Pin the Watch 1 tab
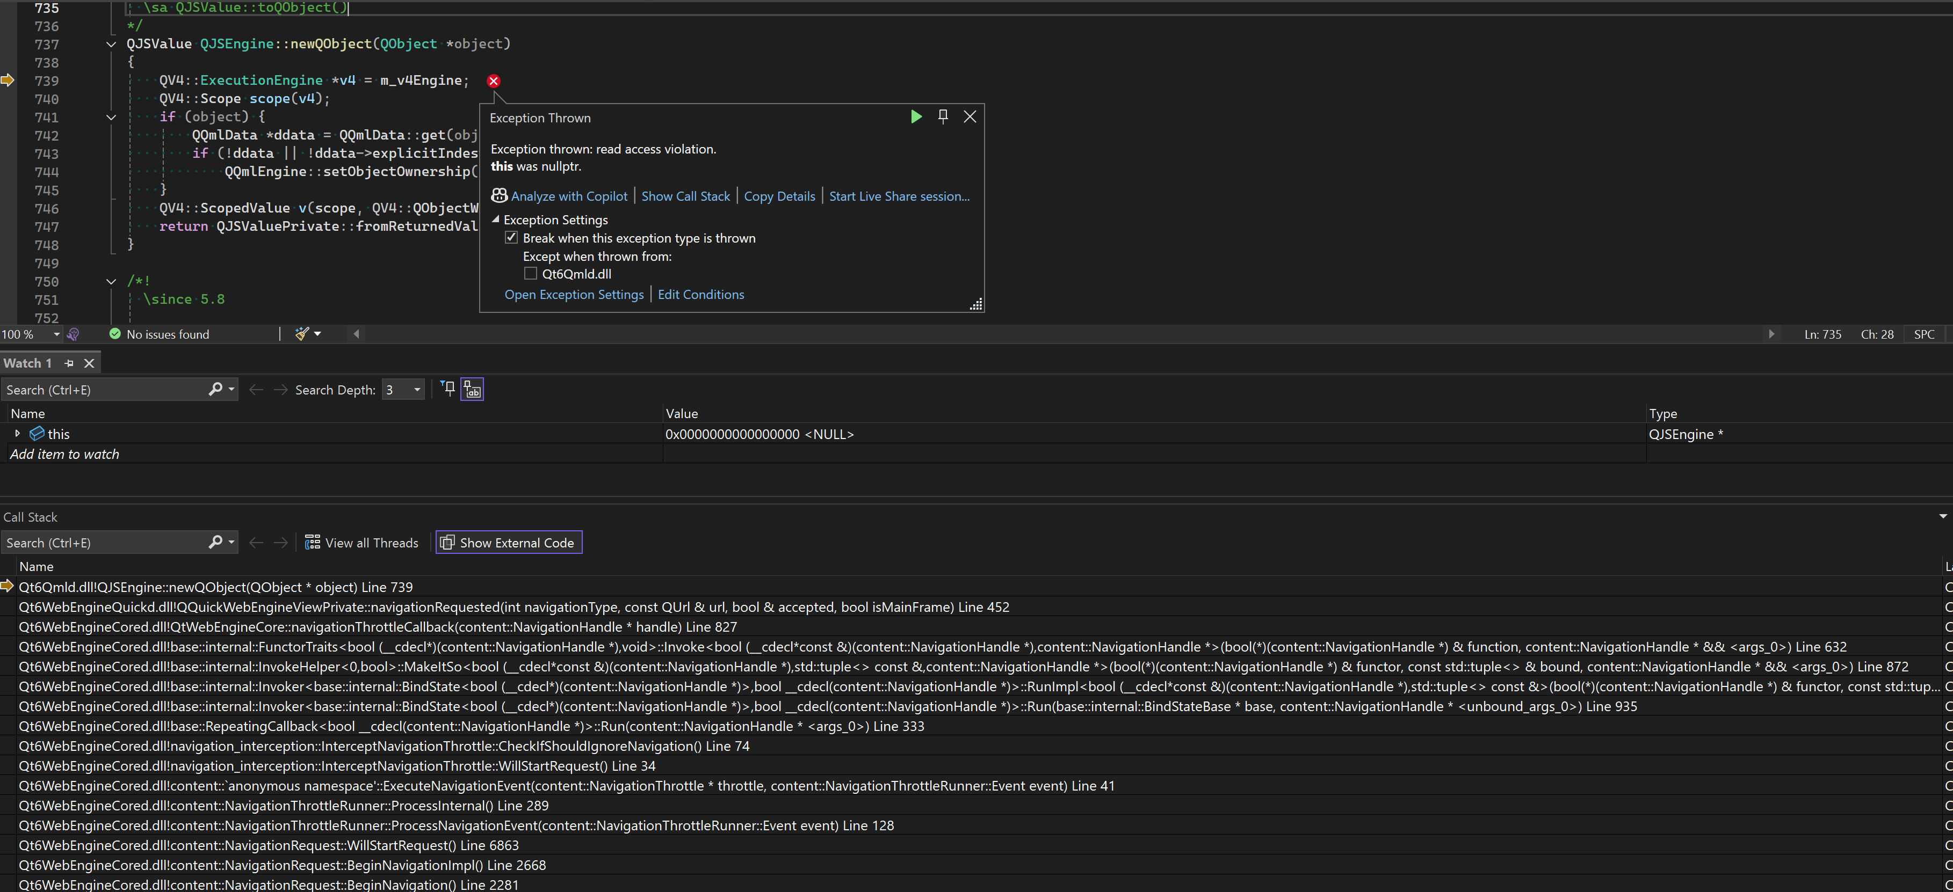The width and height of the screenshot is (1953, 892). click(69, 363)
